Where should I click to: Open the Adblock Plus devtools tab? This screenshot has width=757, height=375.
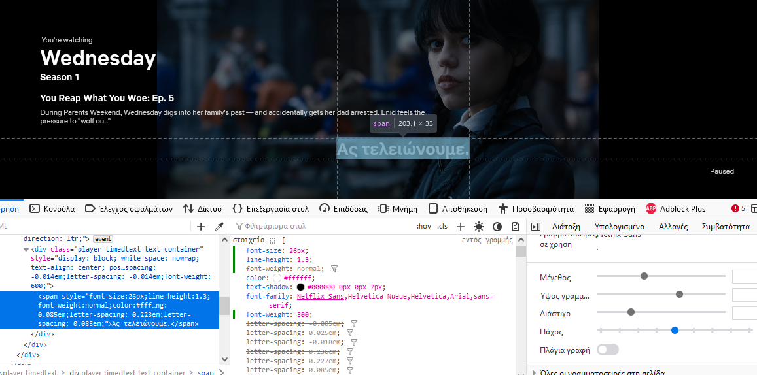(x=675, y=208)
